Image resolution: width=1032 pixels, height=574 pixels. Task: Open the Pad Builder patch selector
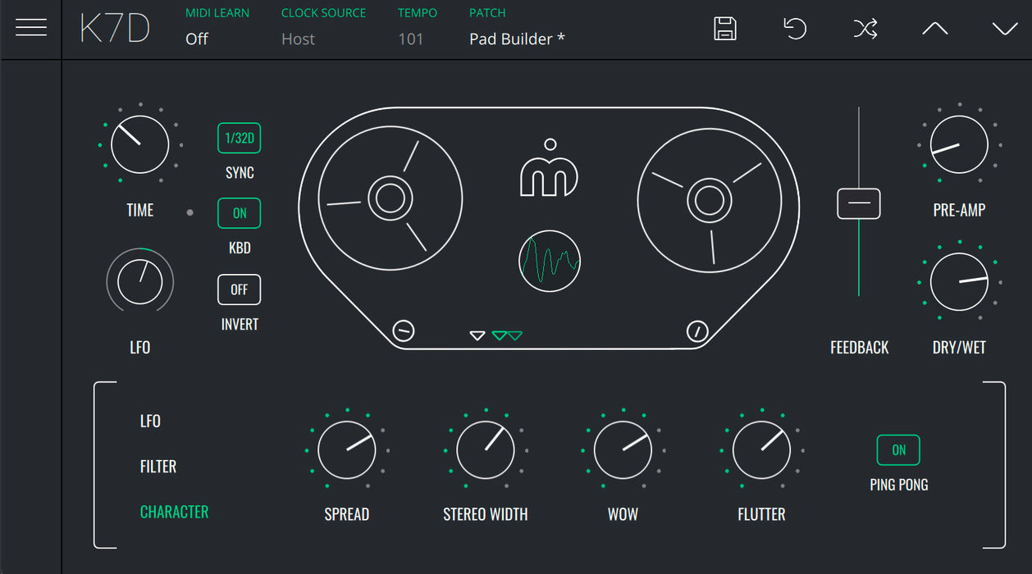pos(517,39)
